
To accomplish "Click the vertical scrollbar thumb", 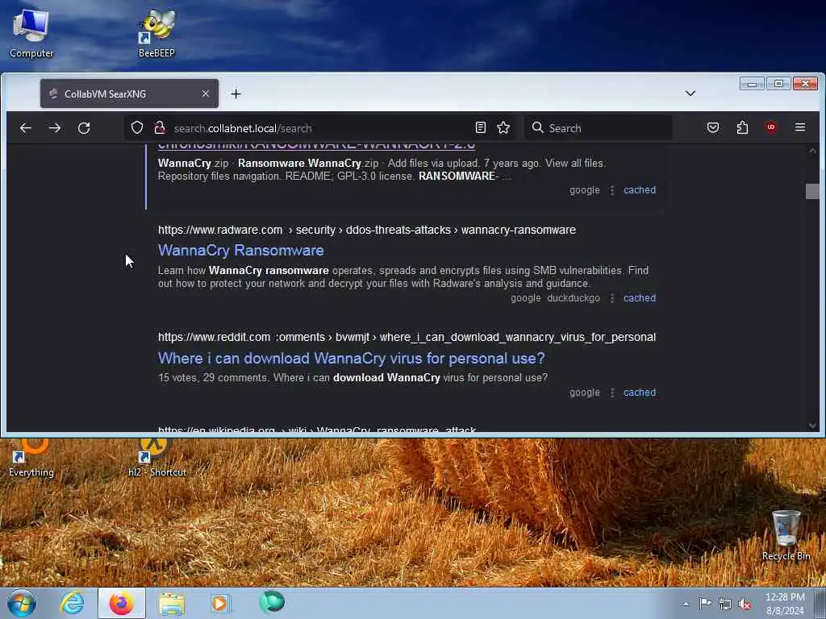I will pyautogui.click(x=812, y=191).
